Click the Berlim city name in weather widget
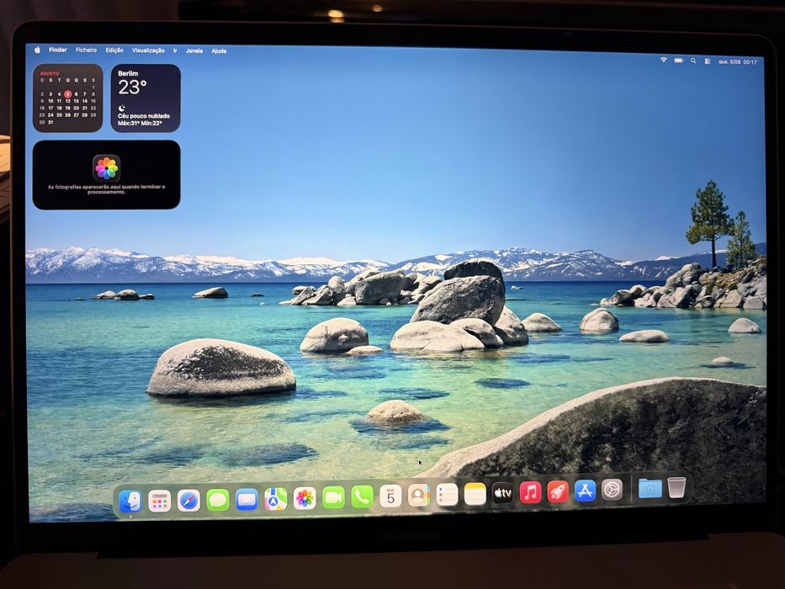Image resolution: width=785 pixels, height=589 pixels. [128, 73]
